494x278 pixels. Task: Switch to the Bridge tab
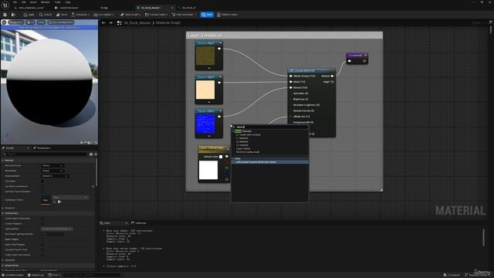pos(104,8)
